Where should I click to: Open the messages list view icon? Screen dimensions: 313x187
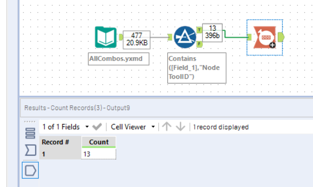pyautogui.click(x=30, y=133)
